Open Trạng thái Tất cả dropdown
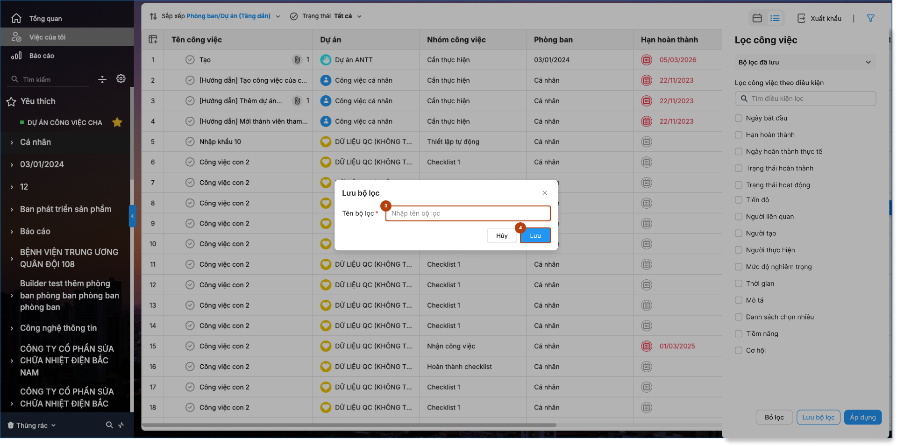This screenshot has height=446, width=897. pyautogui.click(x=326, y=16)
